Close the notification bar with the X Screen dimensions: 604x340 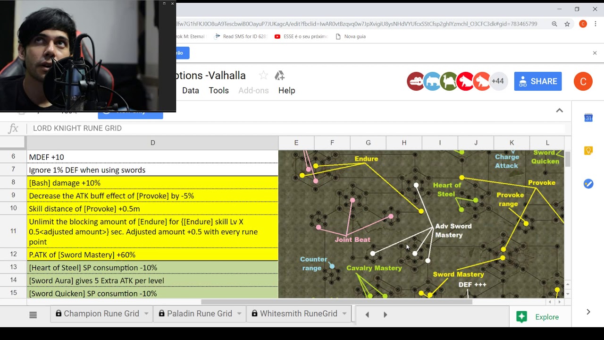(x=595, y=53)
